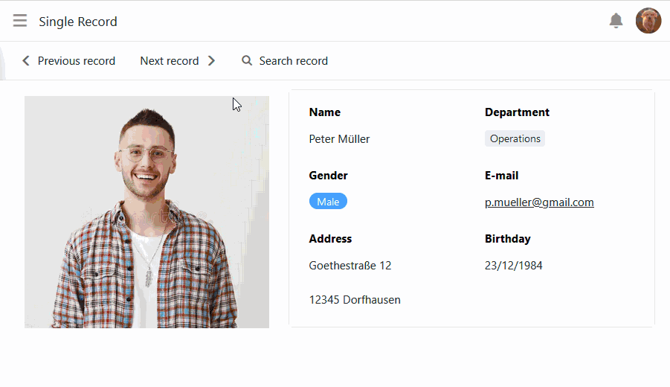
Task: Click the right chevron after Next record
Action: pos(211,61)
